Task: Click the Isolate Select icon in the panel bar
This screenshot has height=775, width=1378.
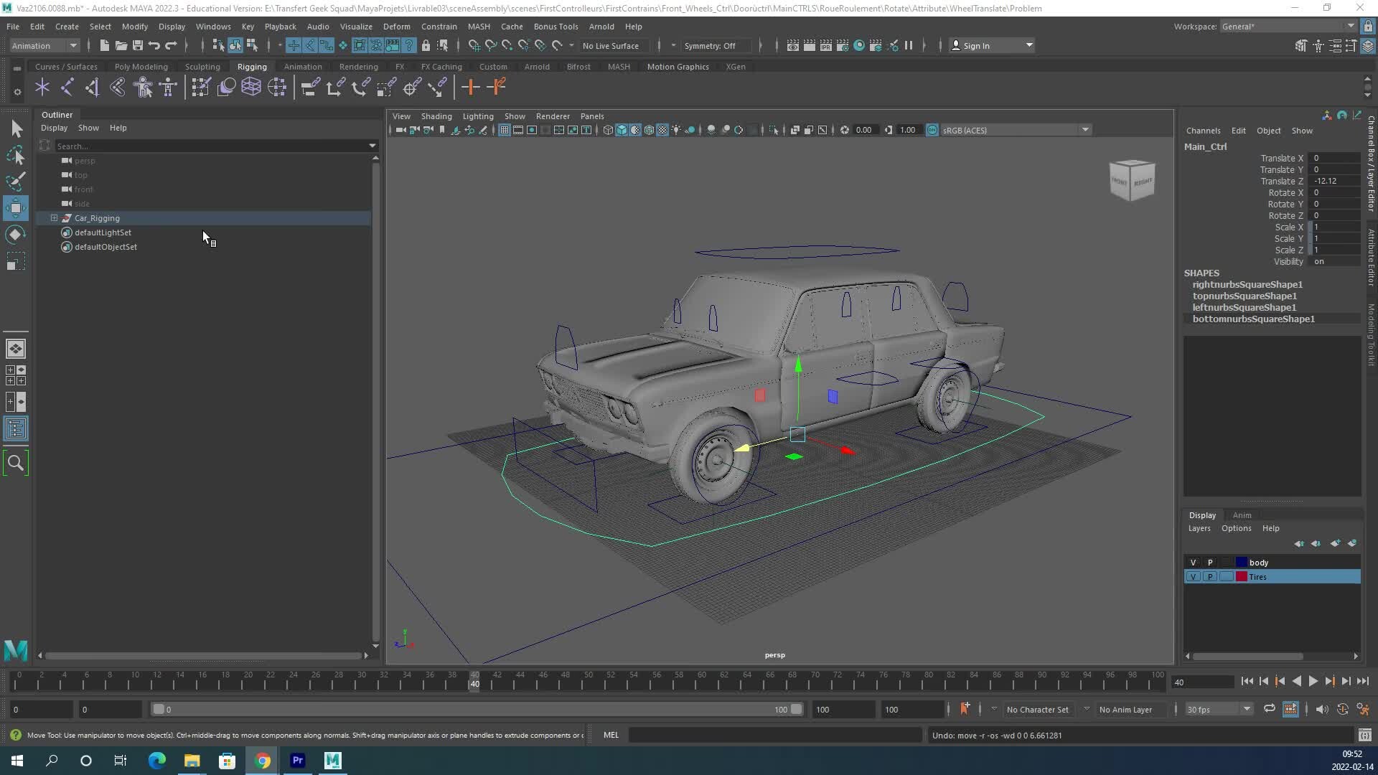Action: 774,130
